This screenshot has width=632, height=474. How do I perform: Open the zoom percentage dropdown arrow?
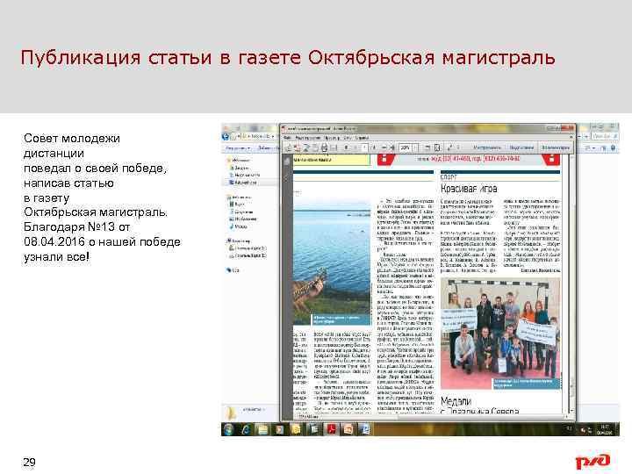point(415,147)
